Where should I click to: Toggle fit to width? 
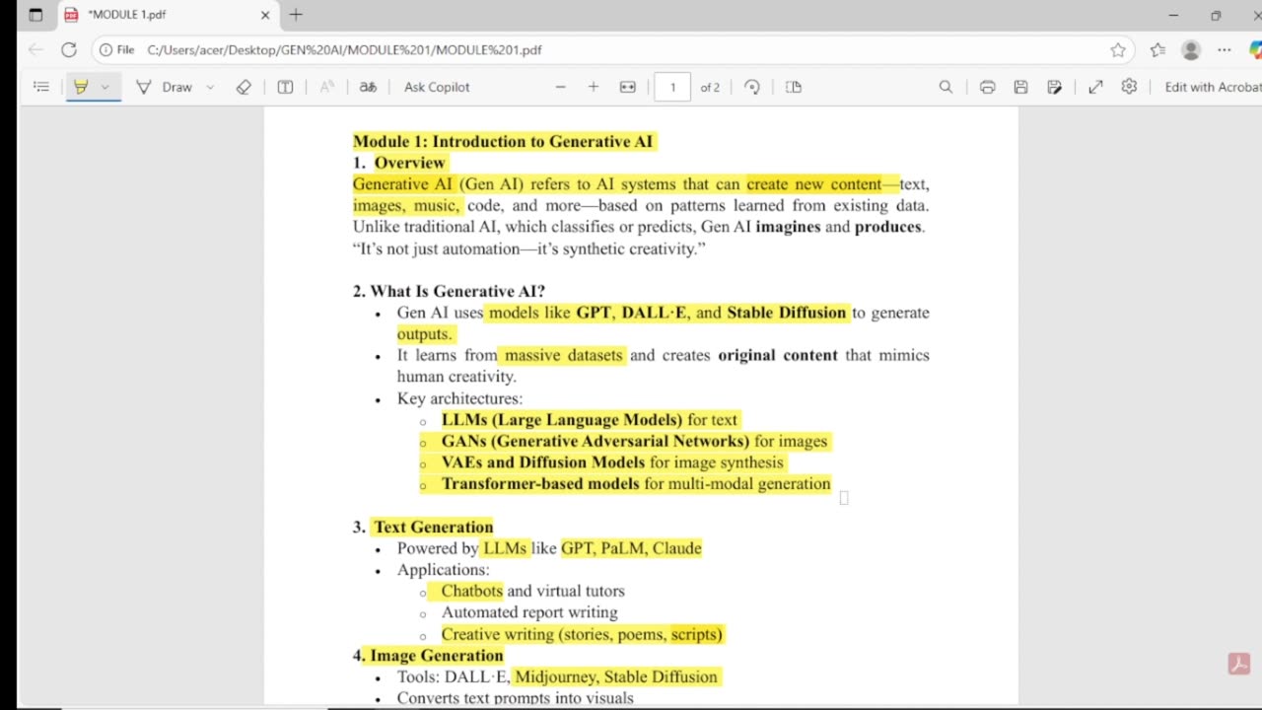point(628,87)
